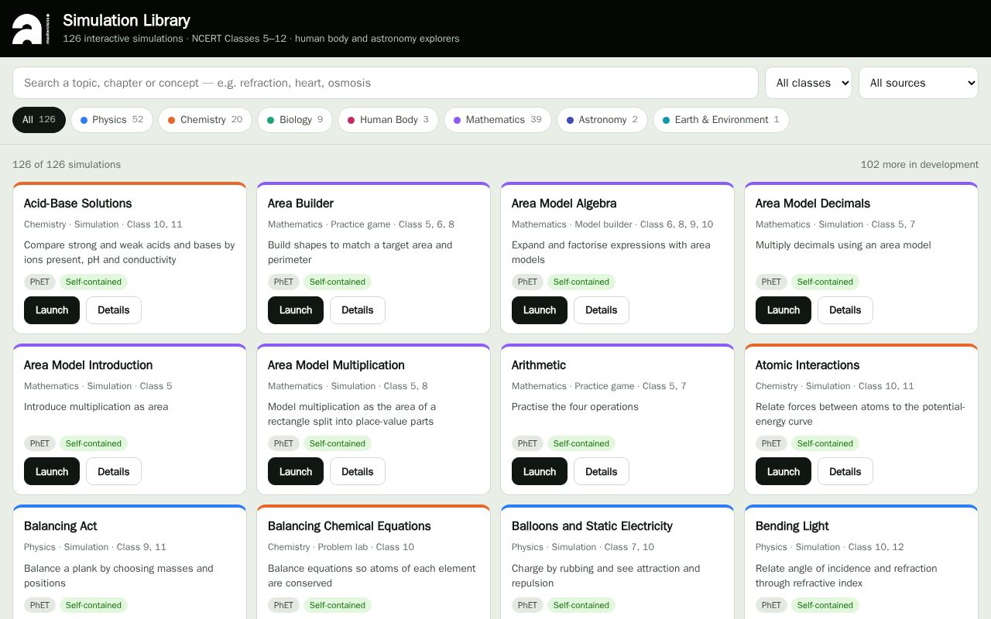Viewport: 991px width, 619px height.
Task: Launch Acid-Base Solutions simulation
Action: [x=52, y=310]
